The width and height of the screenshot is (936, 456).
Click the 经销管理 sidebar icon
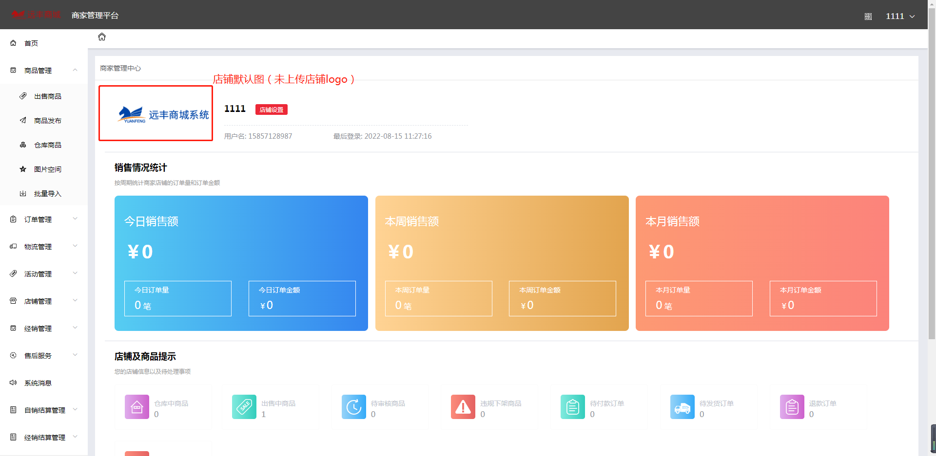13,328
